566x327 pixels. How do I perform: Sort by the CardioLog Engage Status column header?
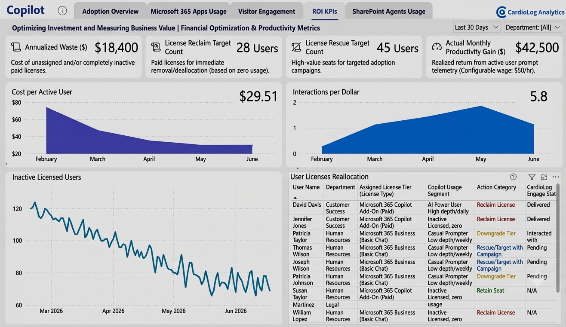click(541, 190)
